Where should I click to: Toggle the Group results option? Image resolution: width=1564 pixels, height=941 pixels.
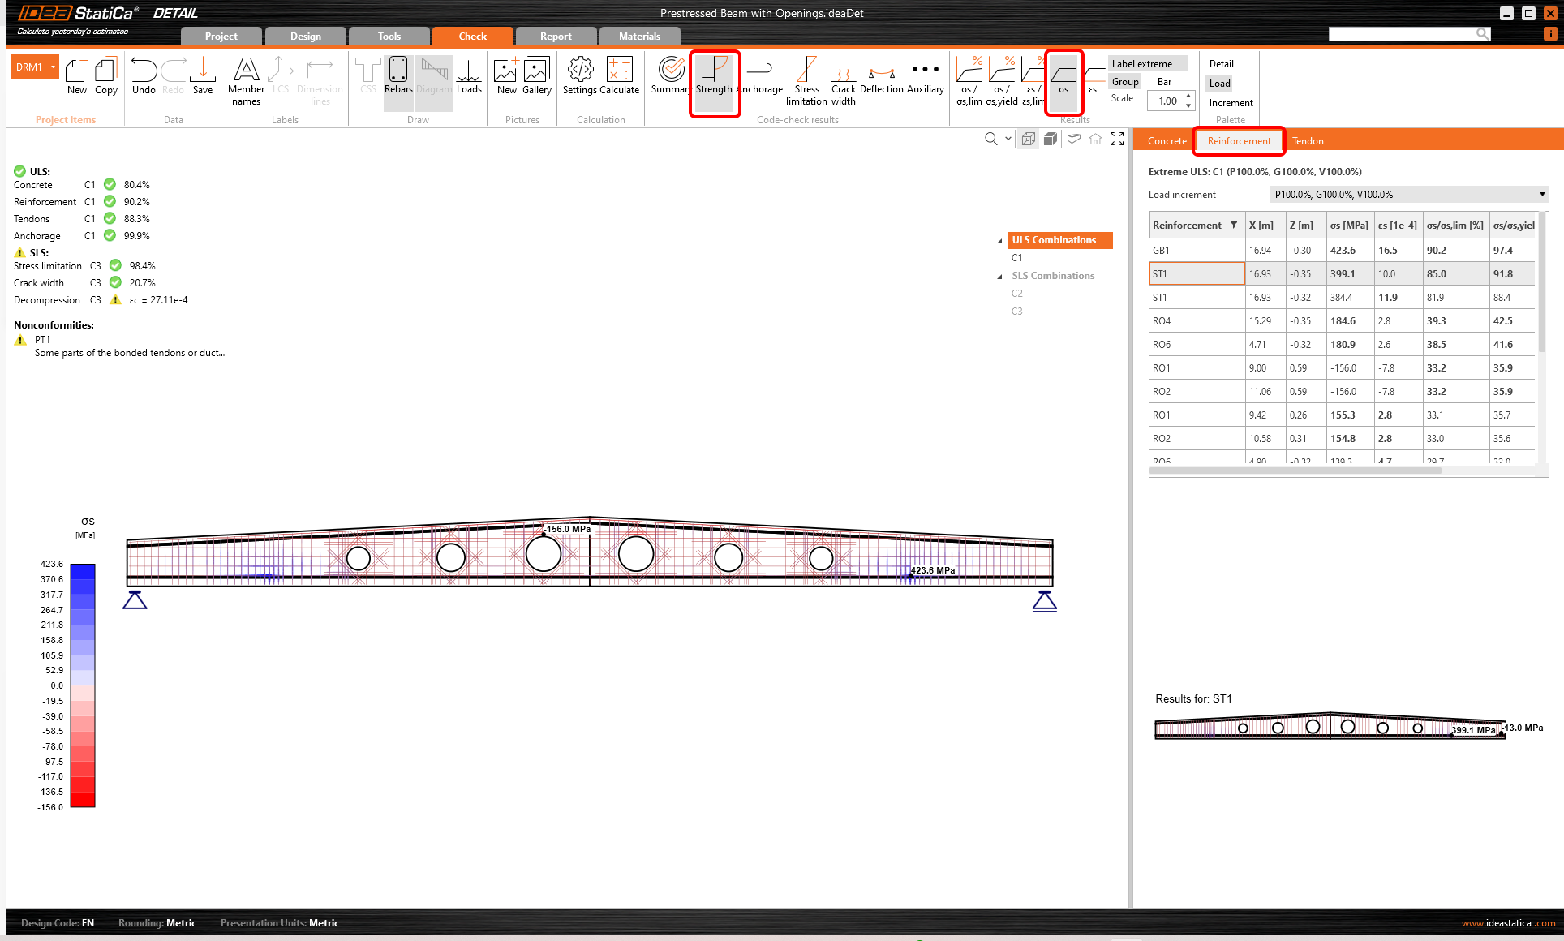[1125, 82]
